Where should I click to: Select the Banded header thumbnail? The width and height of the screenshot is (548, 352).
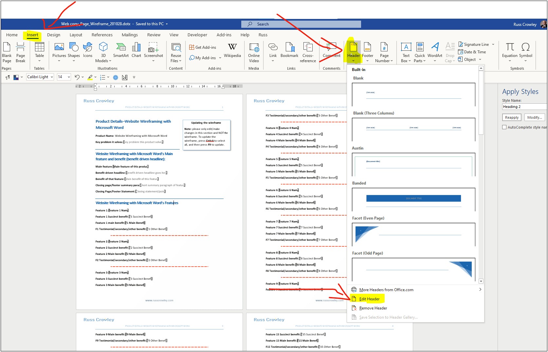click(x=413, y=199)
